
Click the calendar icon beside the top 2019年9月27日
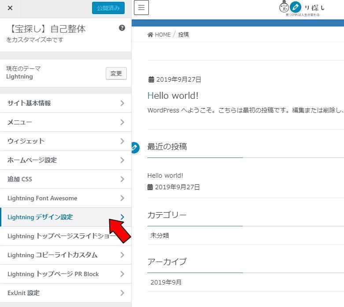coord(152,79)
